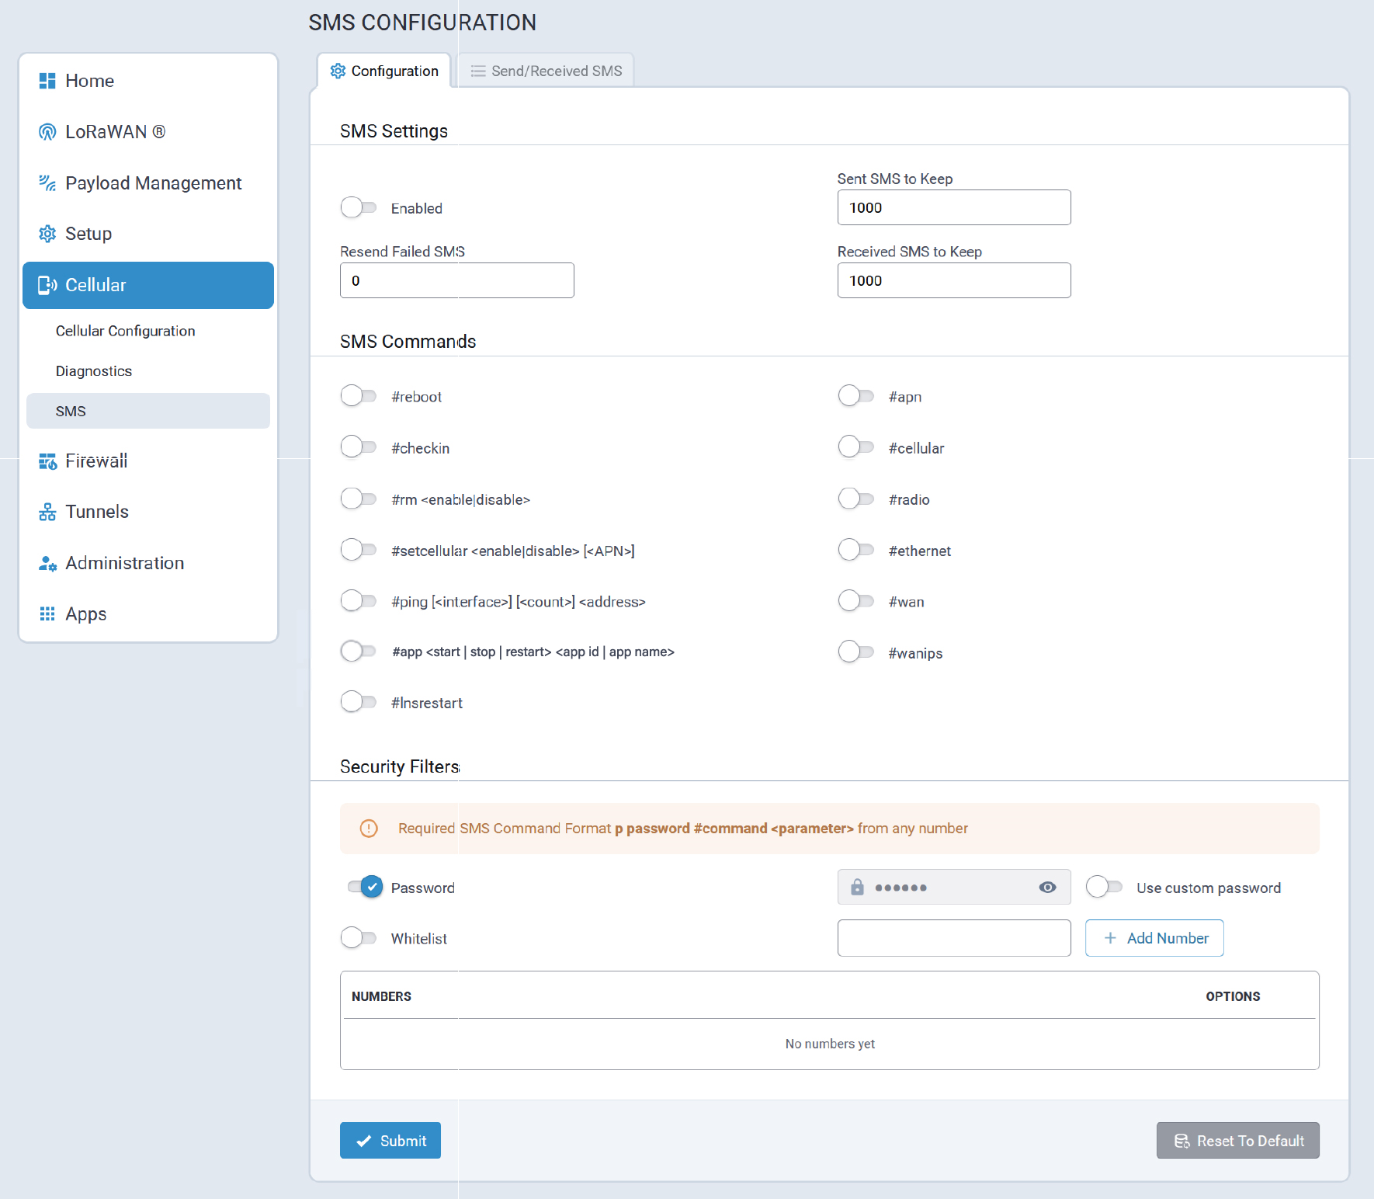Viewport: 1374px width, 1199px height.
Task: Click the Tunnels network icon
Action: tap(47, 512)
